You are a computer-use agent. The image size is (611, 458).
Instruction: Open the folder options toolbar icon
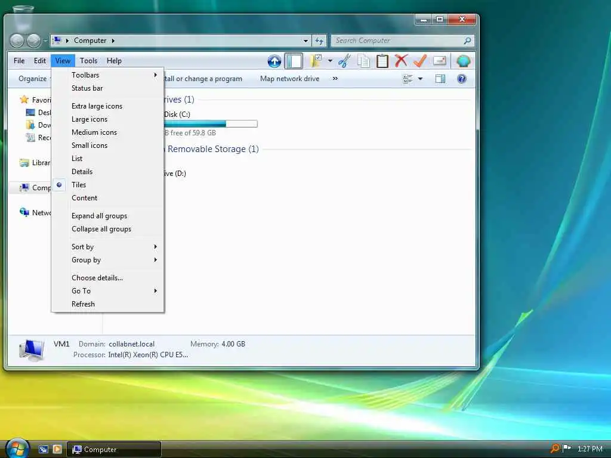tap(316, 61)
